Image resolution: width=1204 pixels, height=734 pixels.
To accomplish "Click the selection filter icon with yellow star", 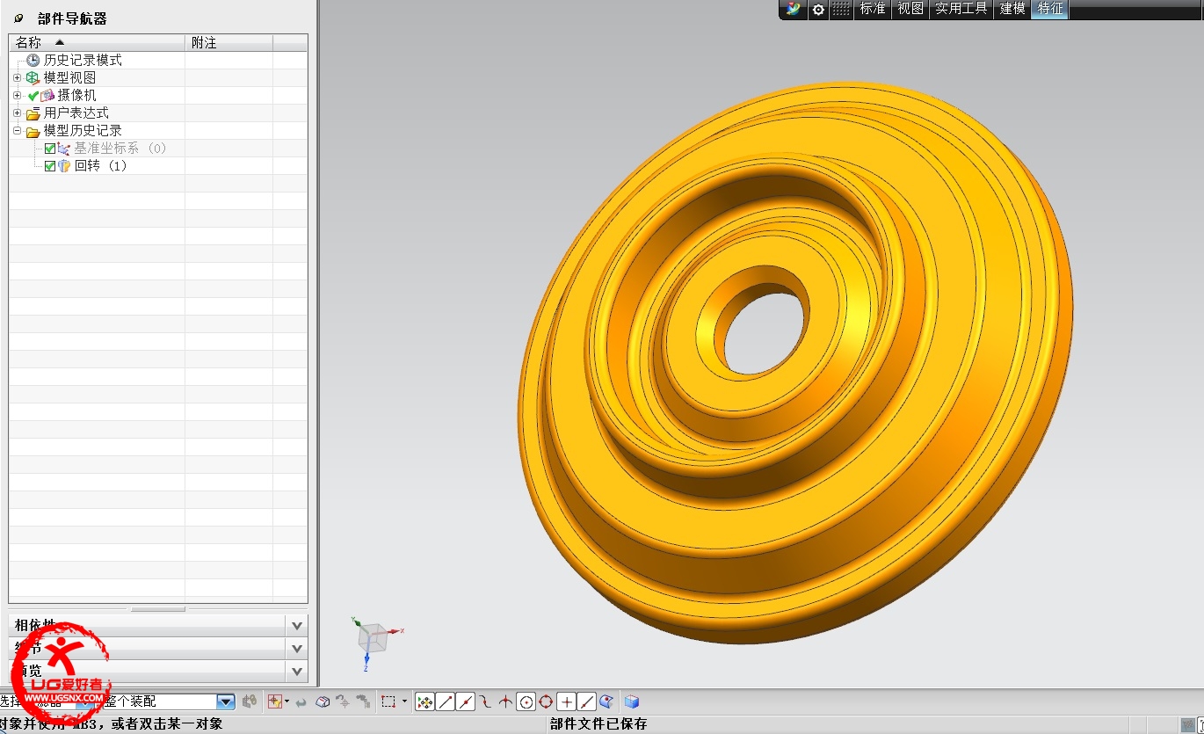I will point(274,701).
